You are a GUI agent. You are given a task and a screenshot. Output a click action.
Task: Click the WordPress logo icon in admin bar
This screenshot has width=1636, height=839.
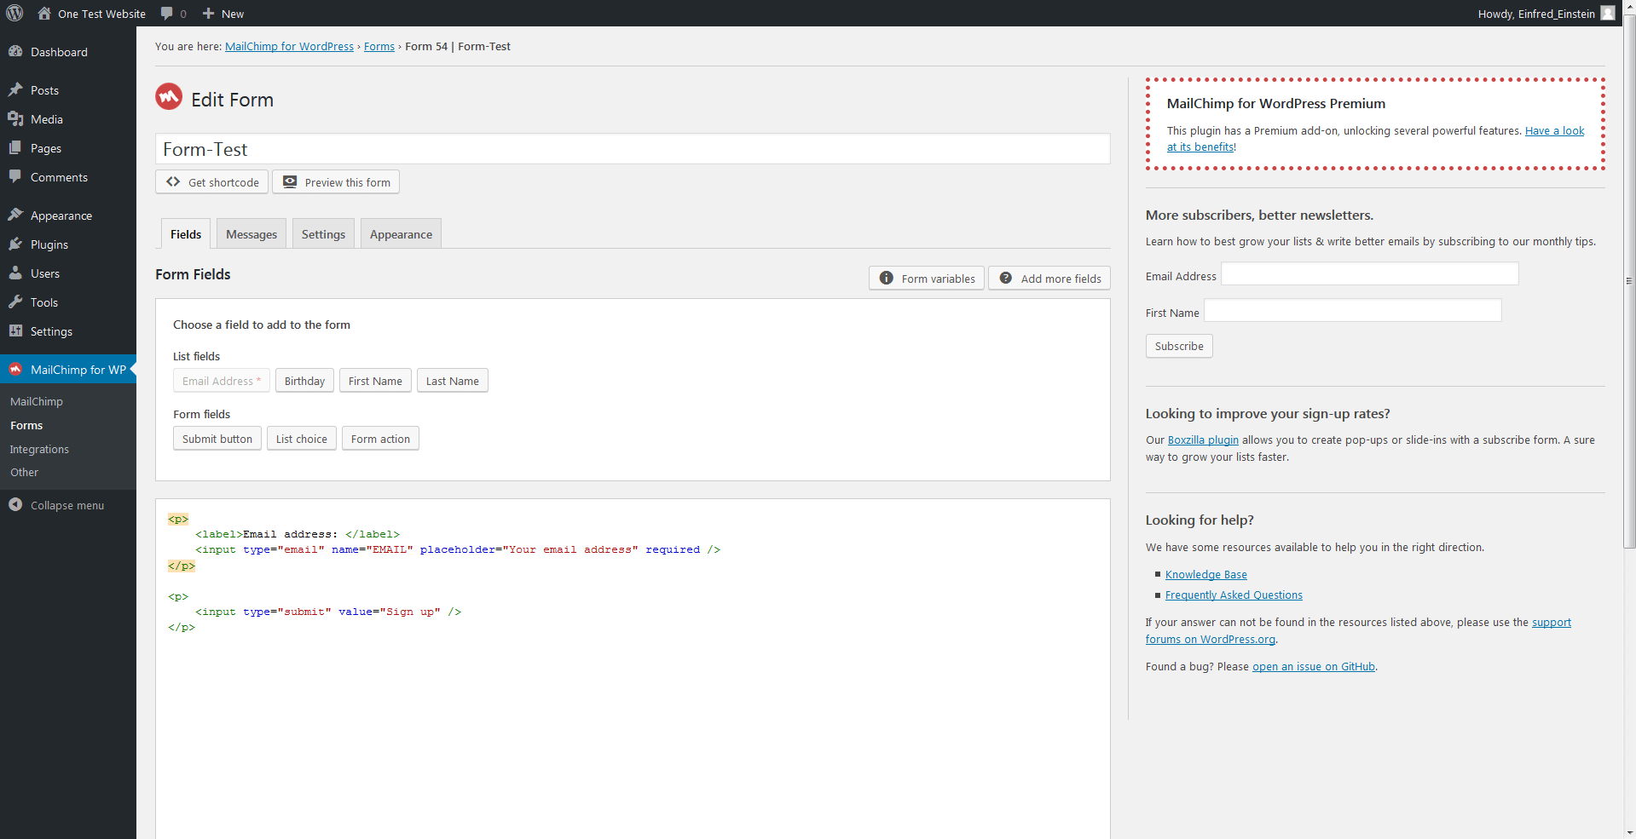pyautogui.click(x=14, y=14)
